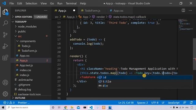Viewport: 196px width, 110px height.
Task: Open Mail app from the taskbar
Action: coord(78,107)
